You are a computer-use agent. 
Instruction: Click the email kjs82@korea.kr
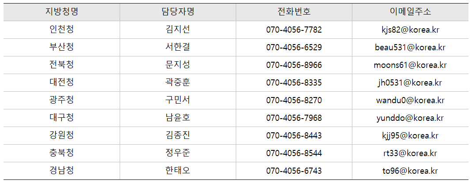[410, 30]
